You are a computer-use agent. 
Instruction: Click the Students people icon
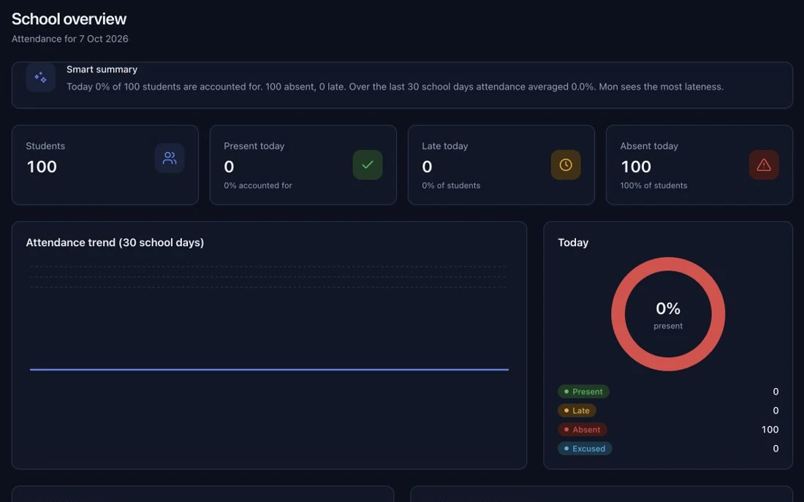point(170,158)
